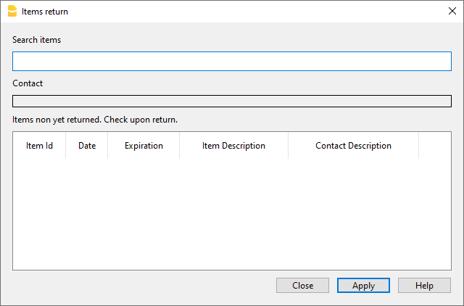Close the Items return dialog window
The height and width of the screenshot is (306, 464).
(x=452, y=12)
